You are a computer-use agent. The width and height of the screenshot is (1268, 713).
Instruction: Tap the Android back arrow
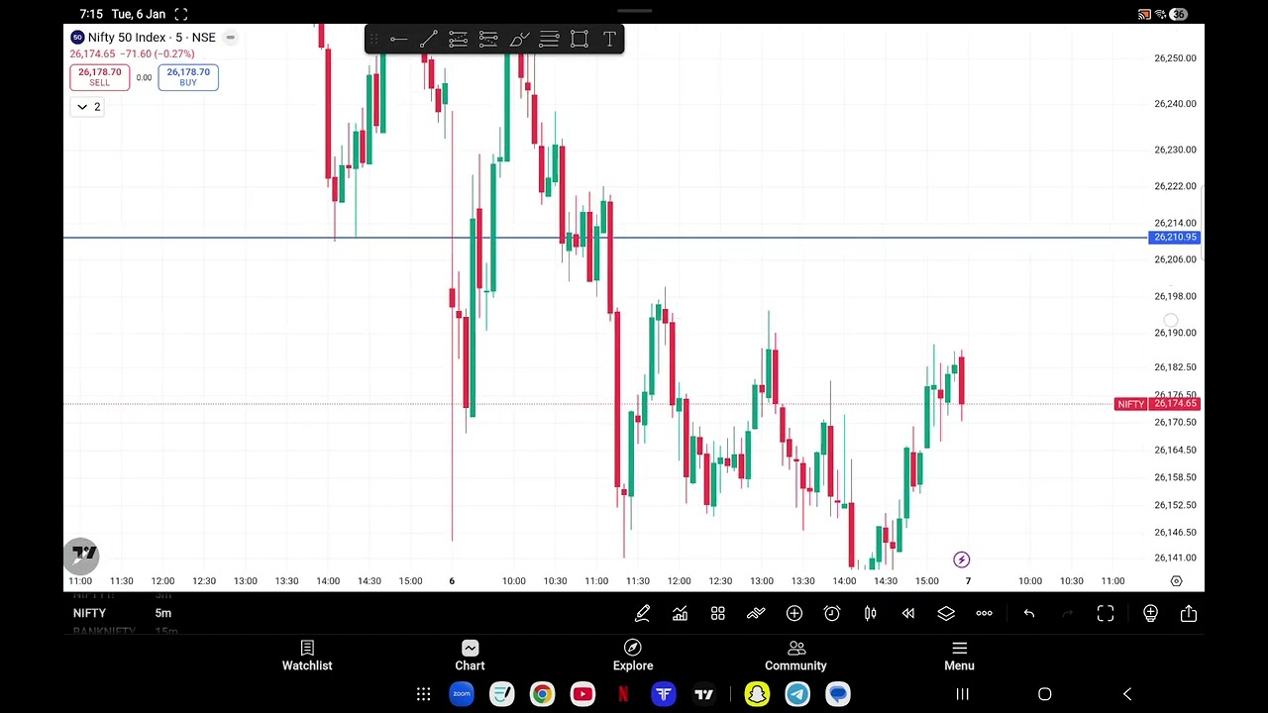(x=1126, y=694)
